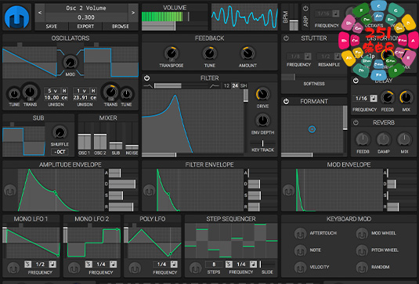Enable the STUTTER power button

coord(286,38)
